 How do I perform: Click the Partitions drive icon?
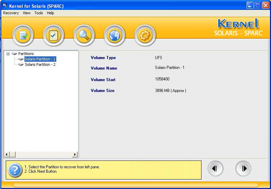[x=14, y=54]
